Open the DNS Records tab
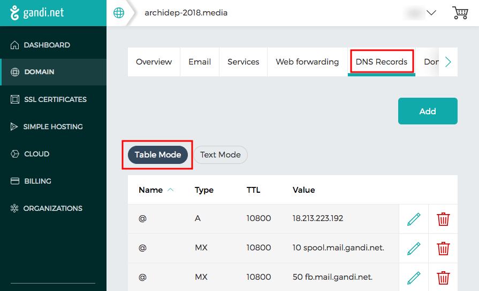479x291 pixels. 382,62
